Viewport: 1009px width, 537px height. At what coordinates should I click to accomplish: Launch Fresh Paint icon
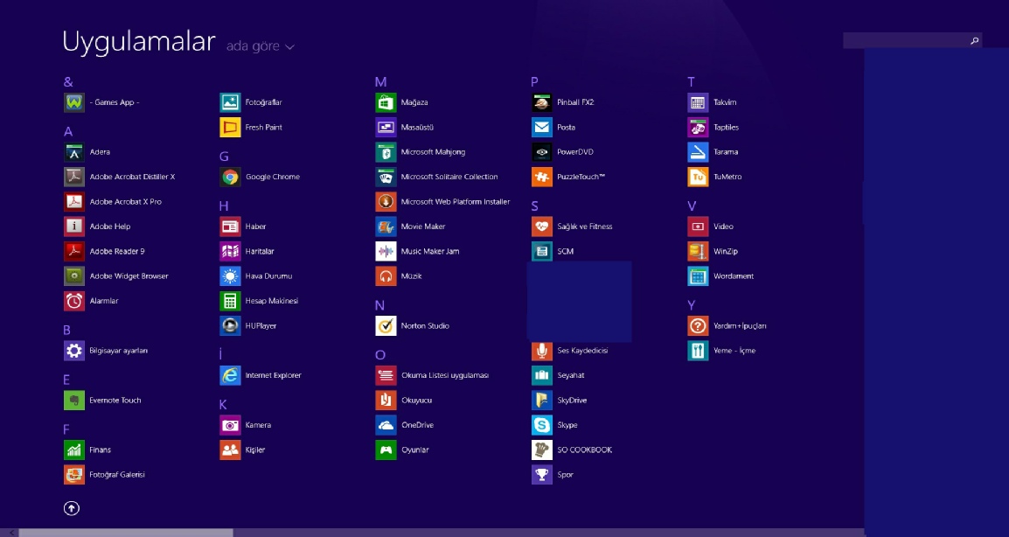tap(230, 127)
